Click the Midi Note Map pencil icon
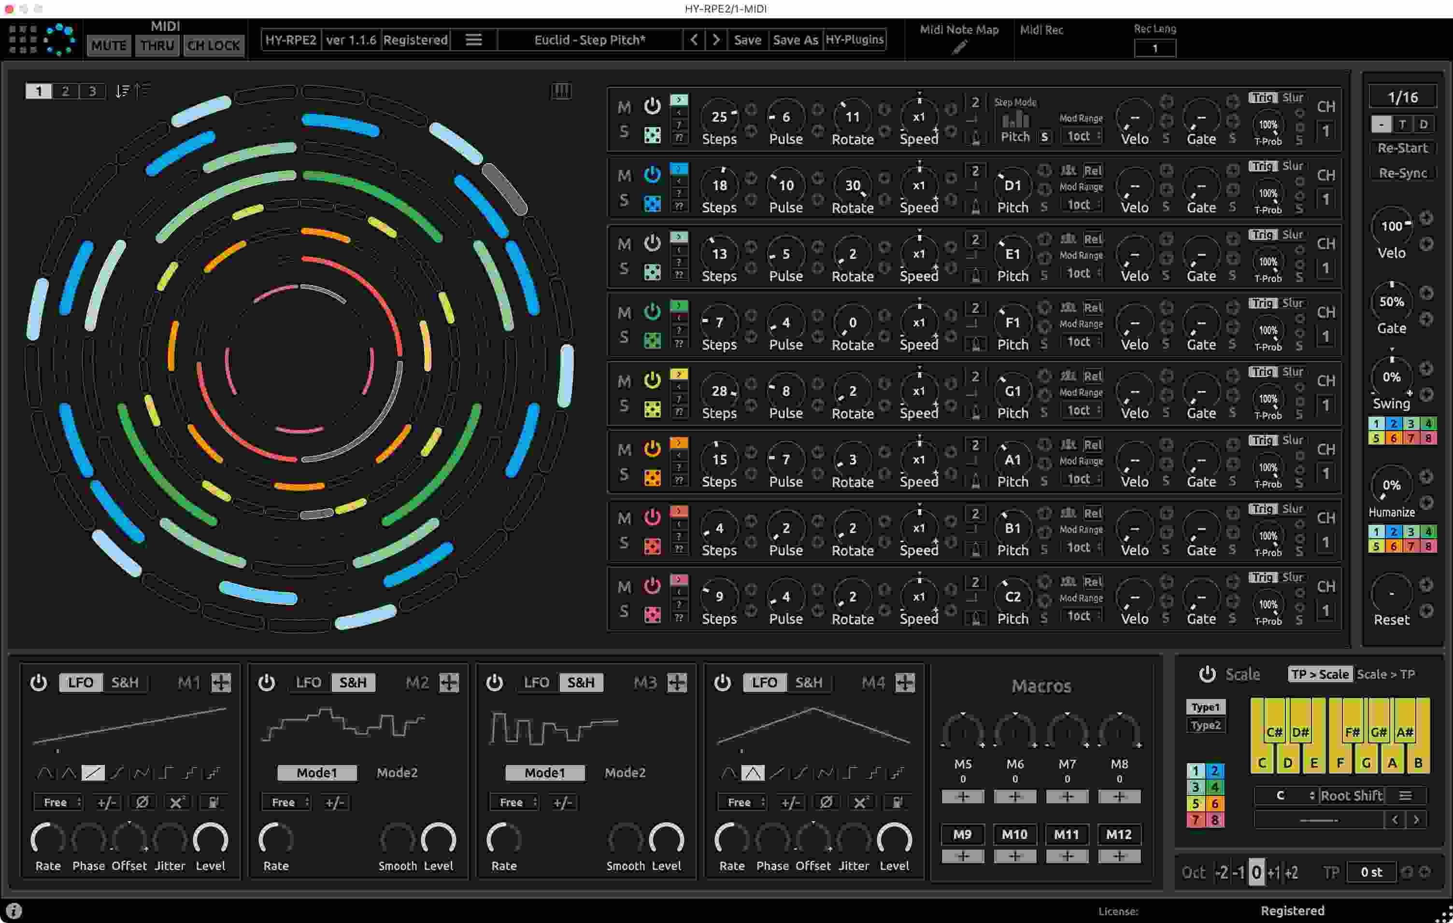The height and width of the screenshot is (923, 1453). pyautogui.click(x=959, y=47)
